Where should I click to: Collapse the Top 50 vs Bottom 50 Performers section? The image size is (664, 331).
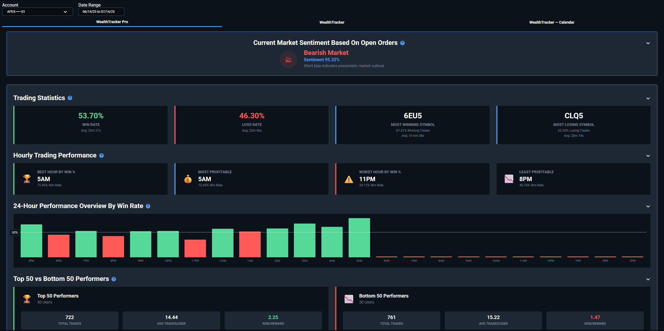point(648,279)
